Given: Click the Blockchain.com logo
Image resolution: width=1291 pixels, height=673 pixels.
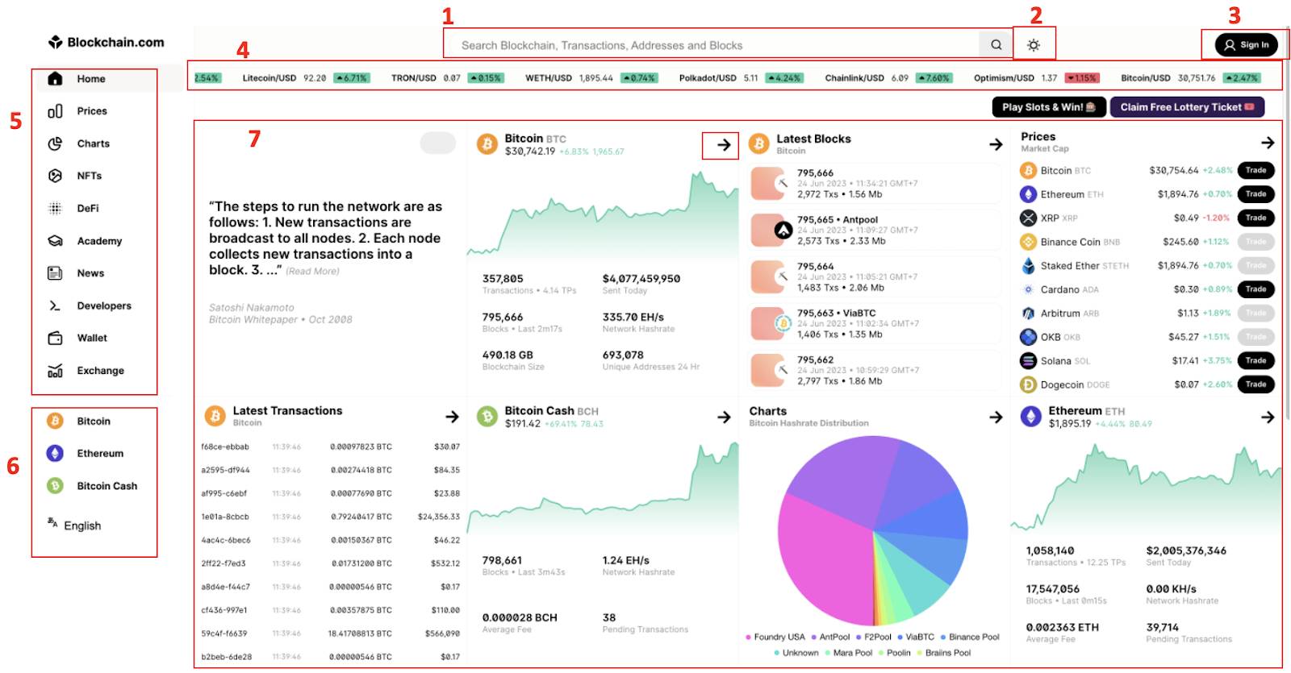Looking at the screenshot, I should (x=106, y=42).
